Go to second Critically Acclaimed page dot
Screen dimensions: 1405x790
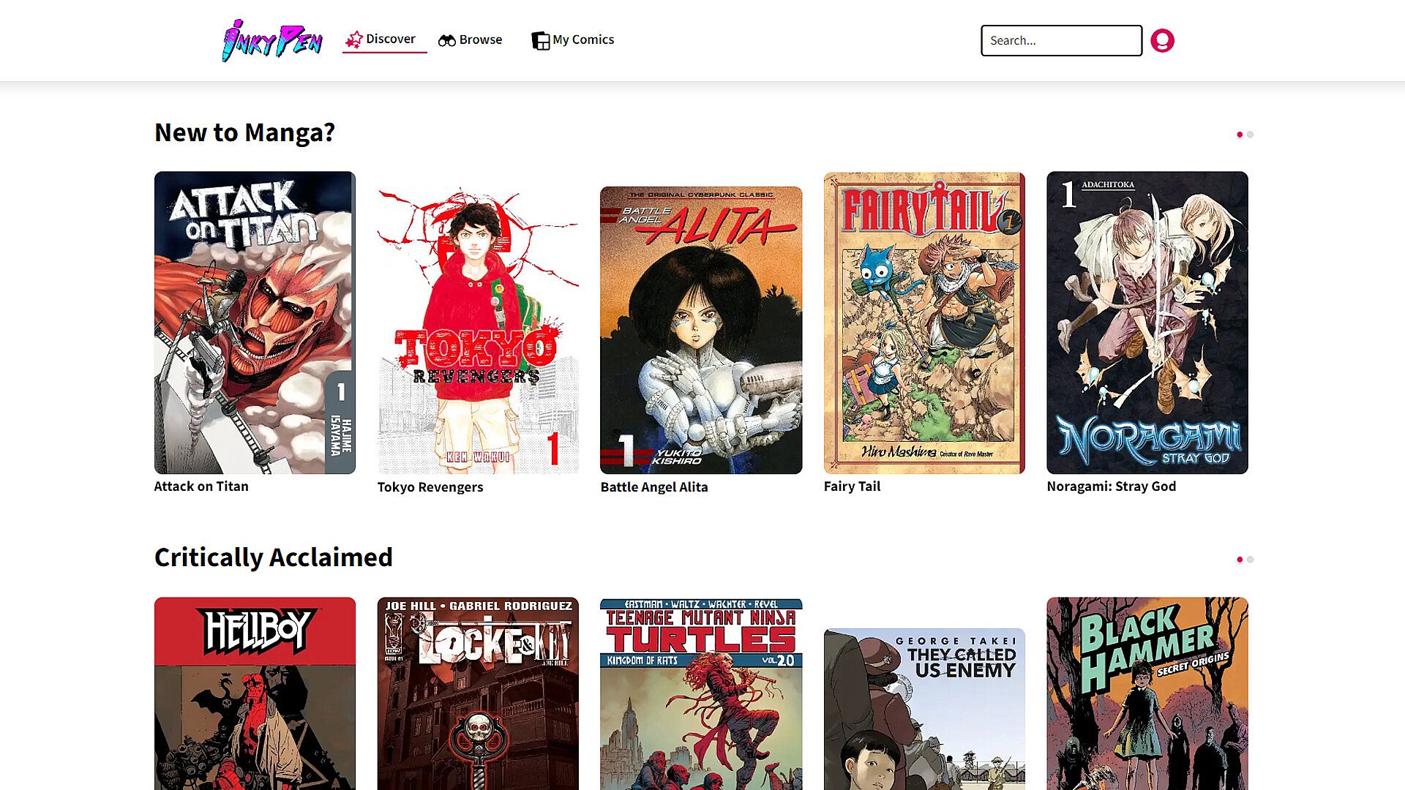1251,560
